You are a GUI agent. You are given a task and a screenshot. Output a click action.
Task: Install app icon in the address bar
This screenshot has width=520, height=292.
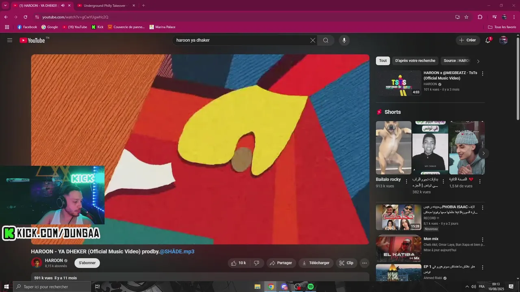[457, 17]
